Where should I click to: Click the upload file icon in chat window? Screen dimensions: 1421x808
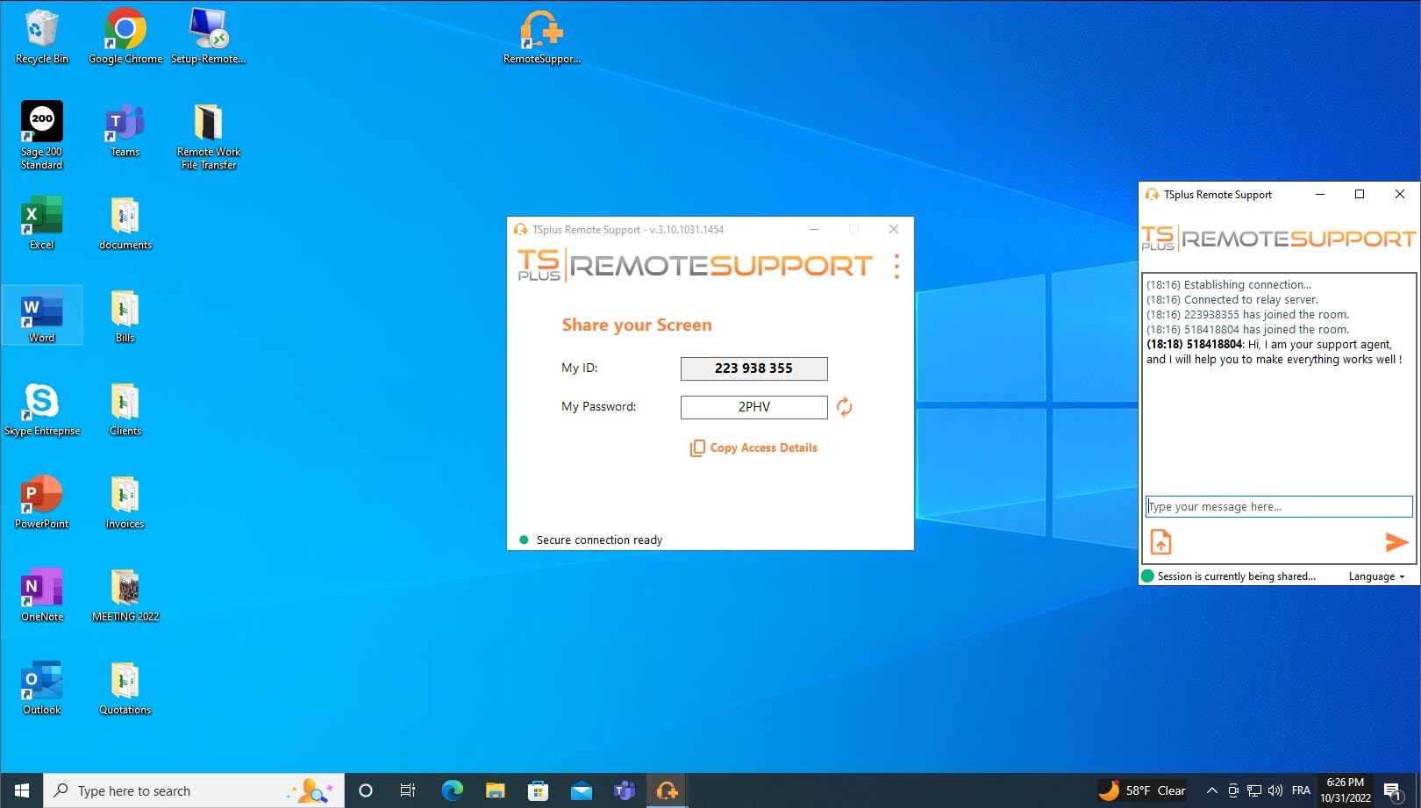(1160, 542)
